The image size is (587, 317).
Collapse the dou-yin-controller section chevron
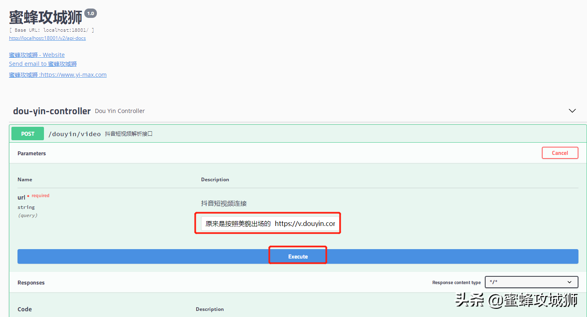point(572,111)
